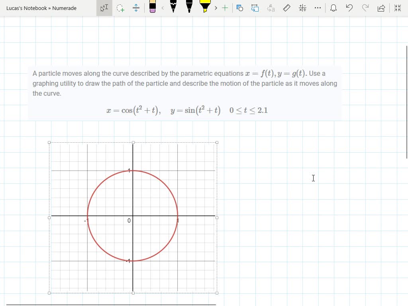The image size is (408, 306).
Task: Open the Ink to Shape converter
Action: pos(239,8)
